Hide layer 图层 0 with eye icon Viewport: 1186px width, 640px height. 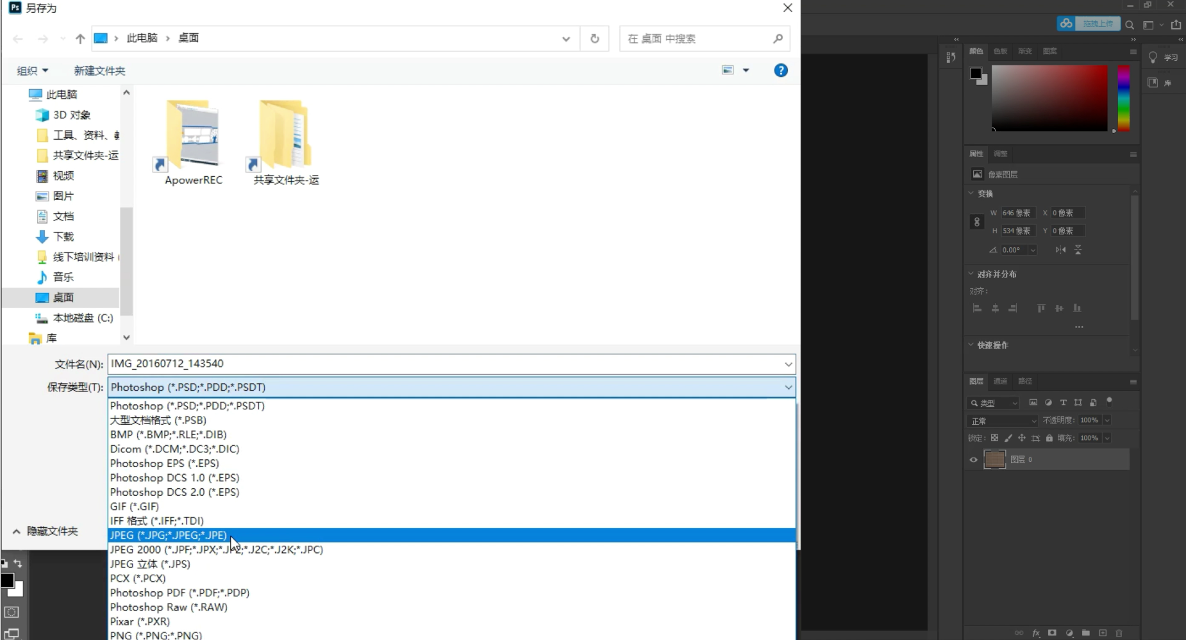[x=973, y=459]
